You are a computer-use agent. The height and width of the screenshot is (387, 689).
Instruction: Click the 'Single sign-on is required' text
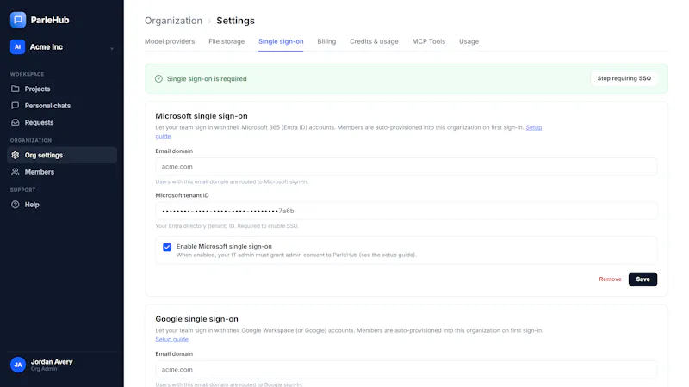click(x=207, y=79)
